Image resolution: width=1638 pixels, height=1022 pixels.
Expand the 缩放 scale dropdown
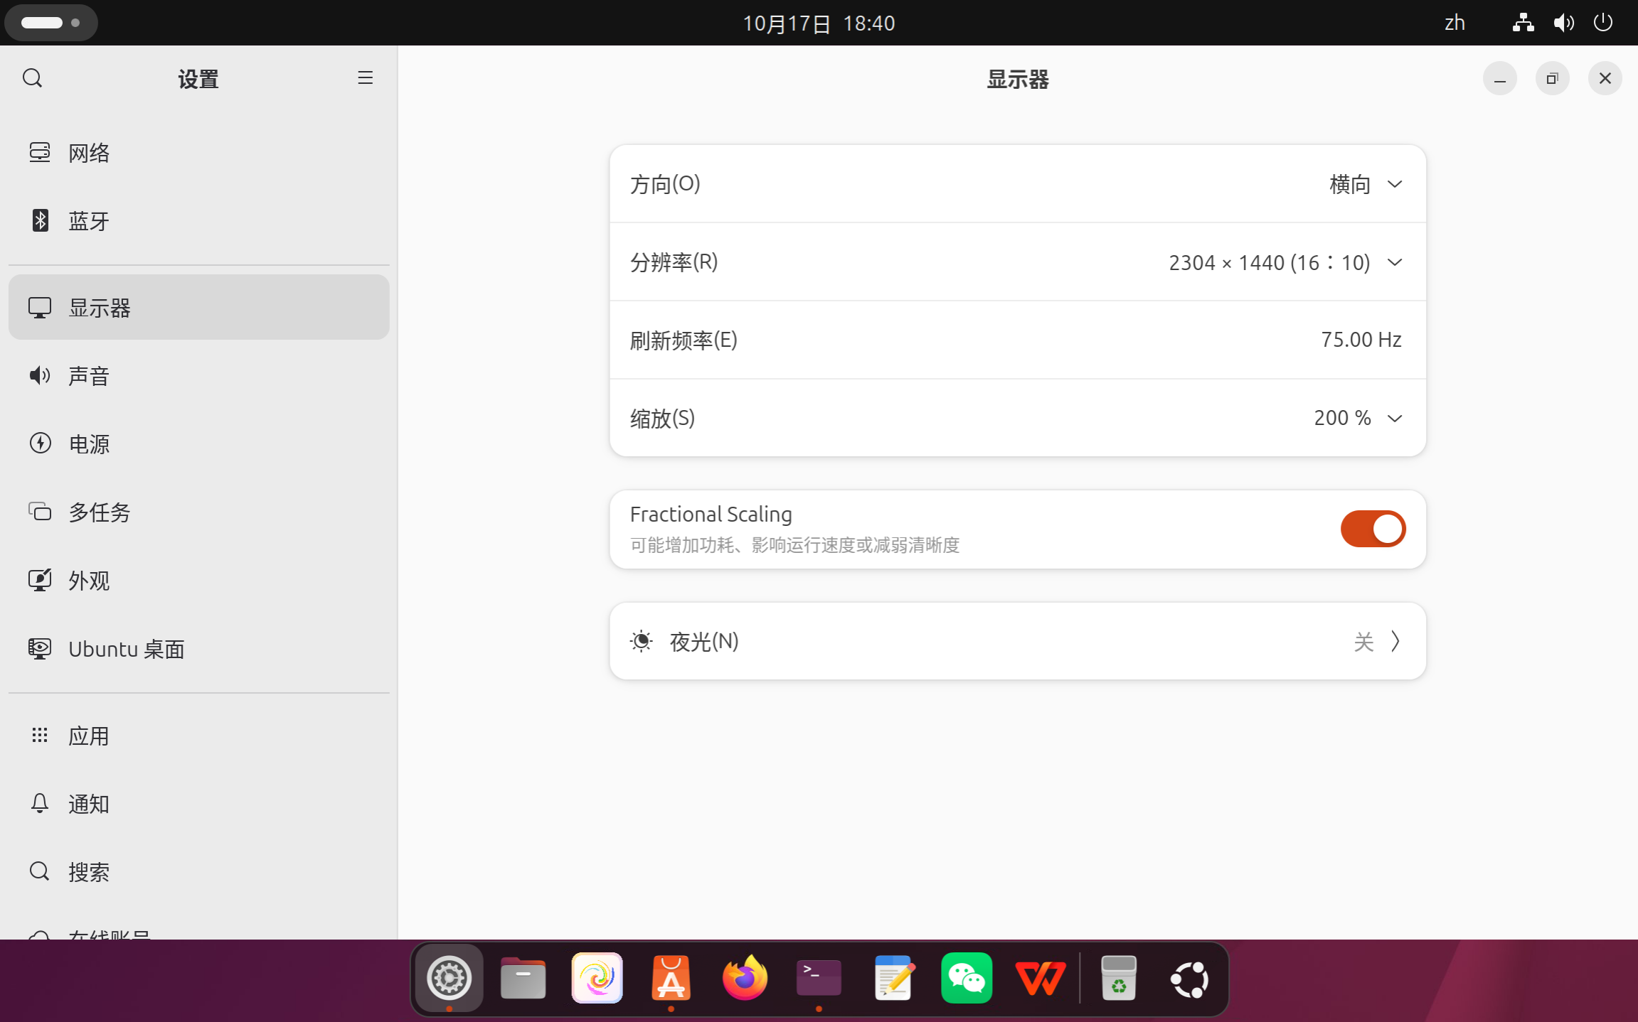pos(1018,418)
